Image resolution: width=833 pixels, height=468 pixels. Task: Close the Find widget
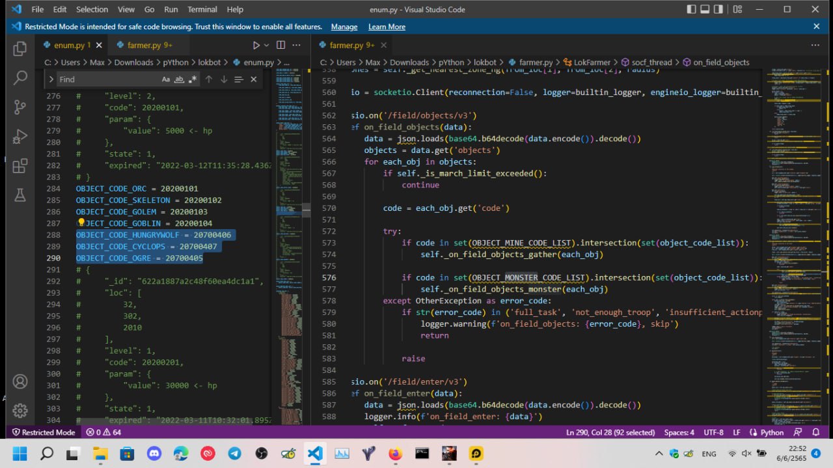click(x=254, y=79)
